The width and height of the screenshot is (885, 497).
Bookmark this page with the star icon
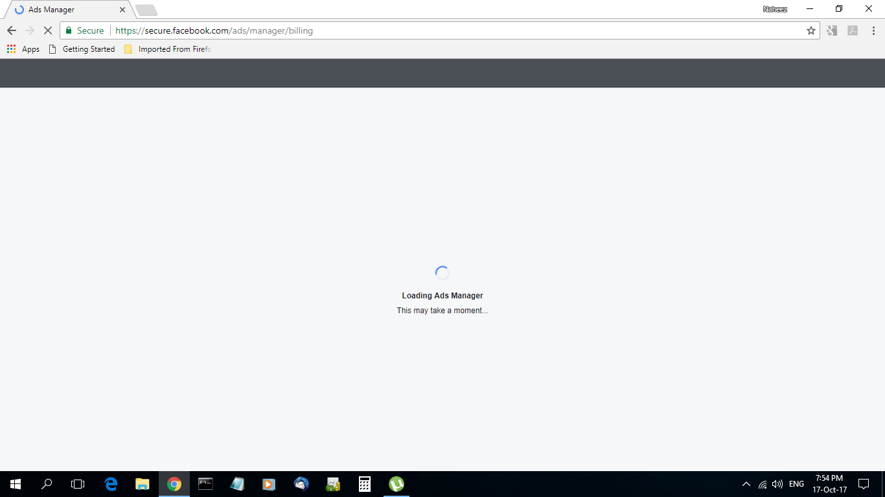[810, 30]
